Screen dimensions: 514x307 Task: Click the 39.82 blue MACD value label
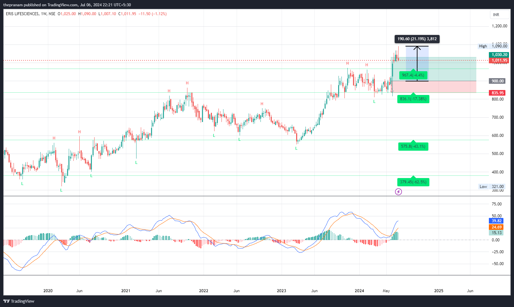tap(496, 221)
